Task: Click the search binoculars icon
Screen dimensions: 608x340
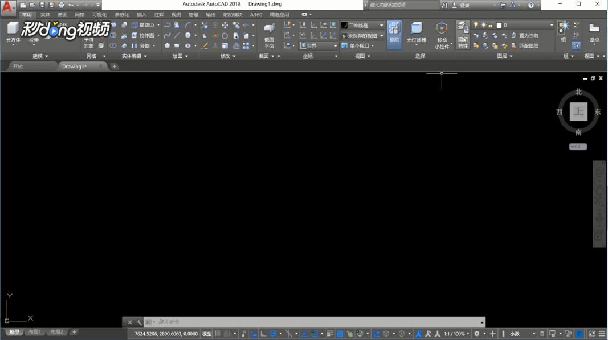Action: click(445, 5)
